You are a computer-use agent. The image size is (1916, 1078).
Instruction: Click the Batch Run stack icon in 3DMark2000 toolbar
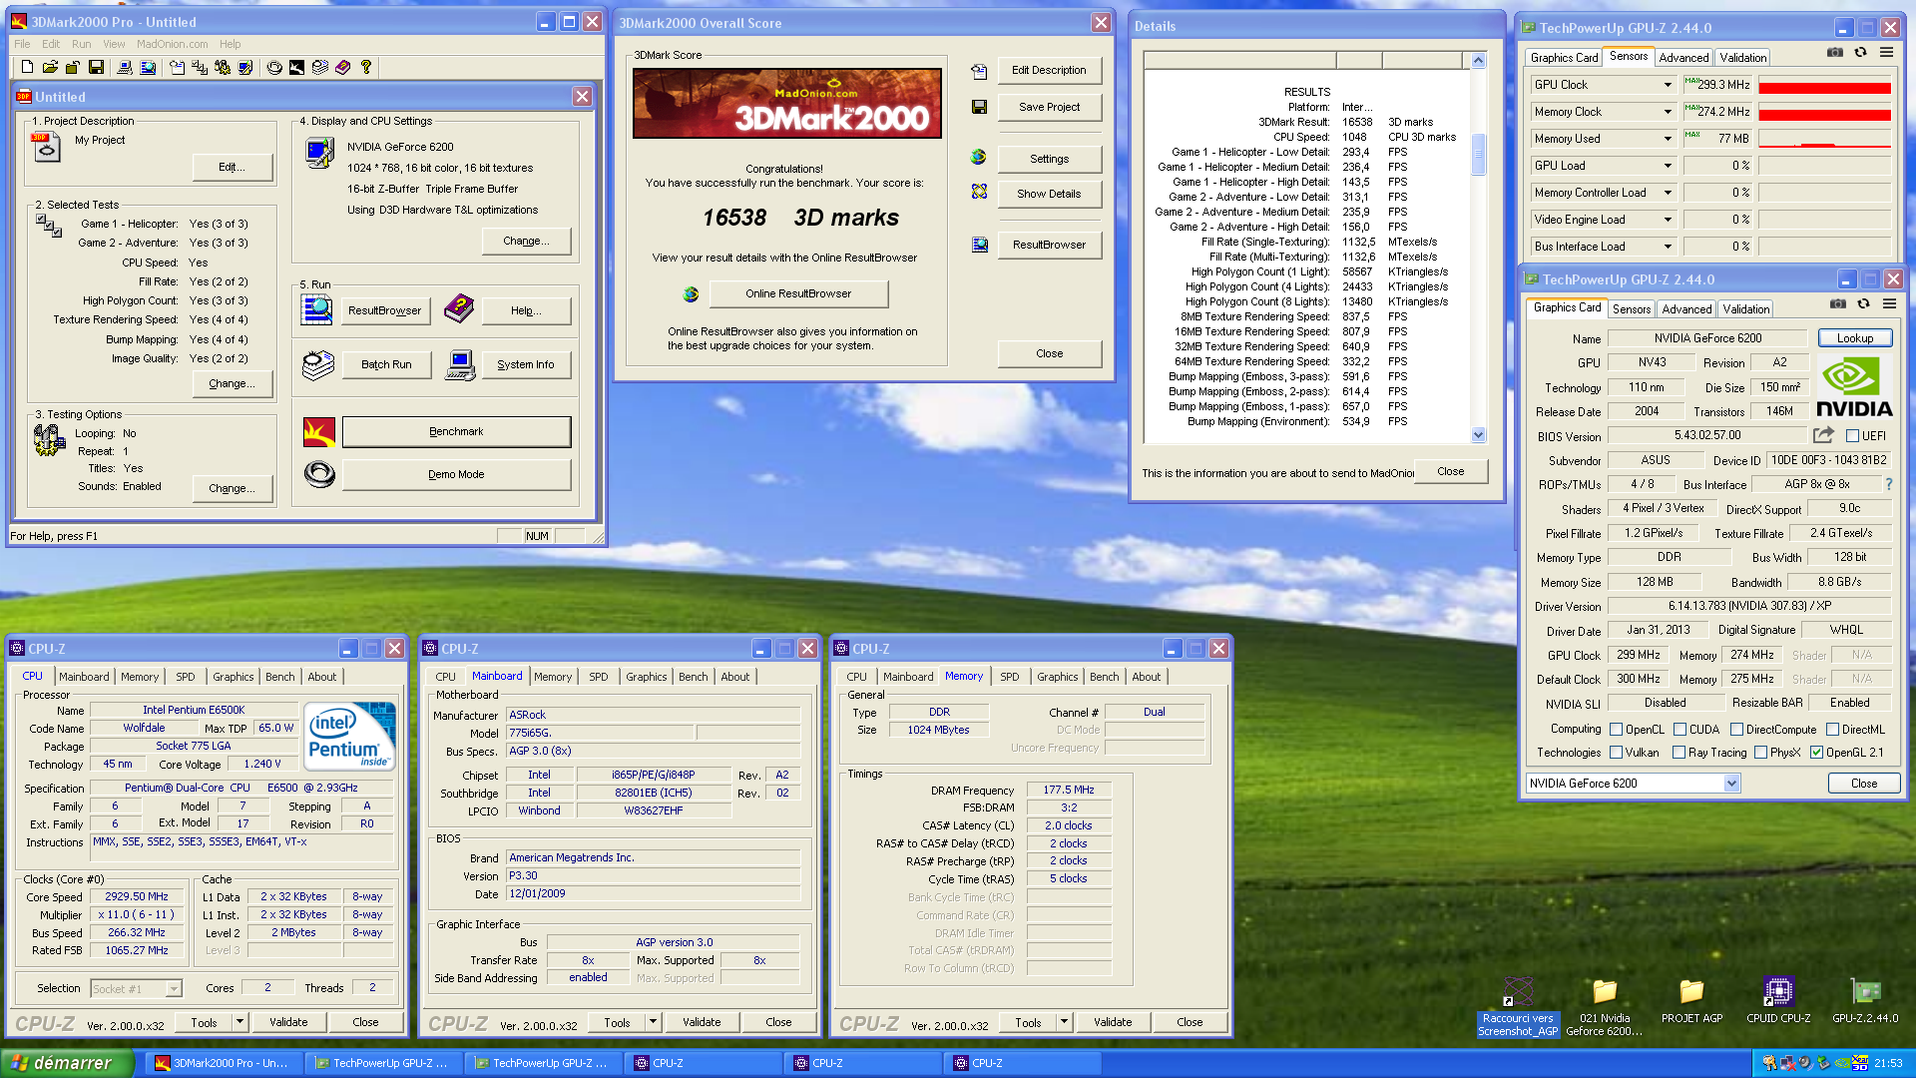coord(320,67)
